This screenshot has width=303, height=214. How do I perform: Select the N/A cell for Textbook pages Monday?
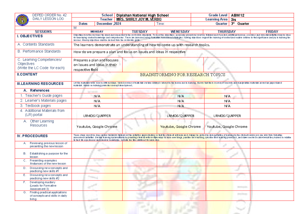(97, 105)
